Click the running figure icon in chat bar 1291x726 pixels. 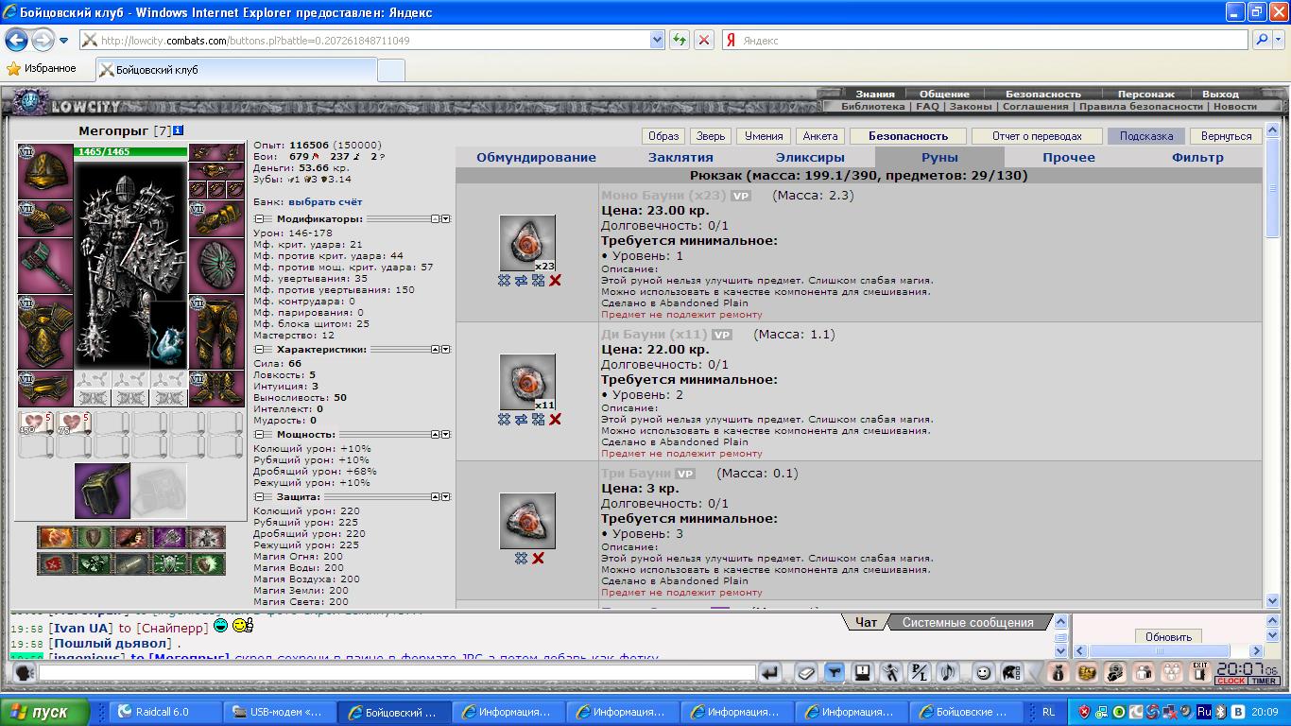891,672
